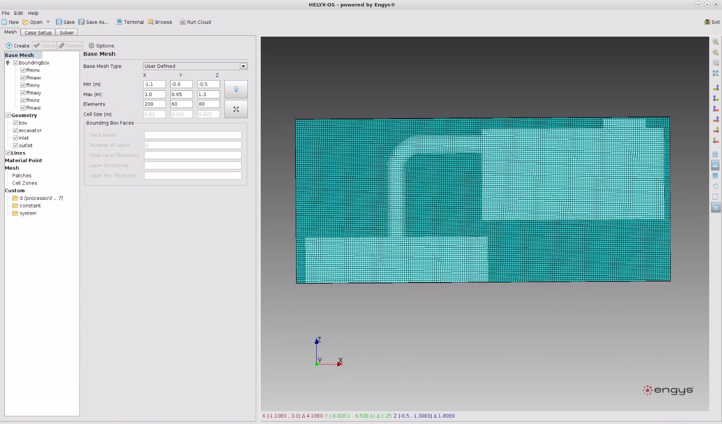Viewport: 722px width, 424px height.
Task: Click the Max Z input field
Action: pyautogui.click(x=209, y=94)
